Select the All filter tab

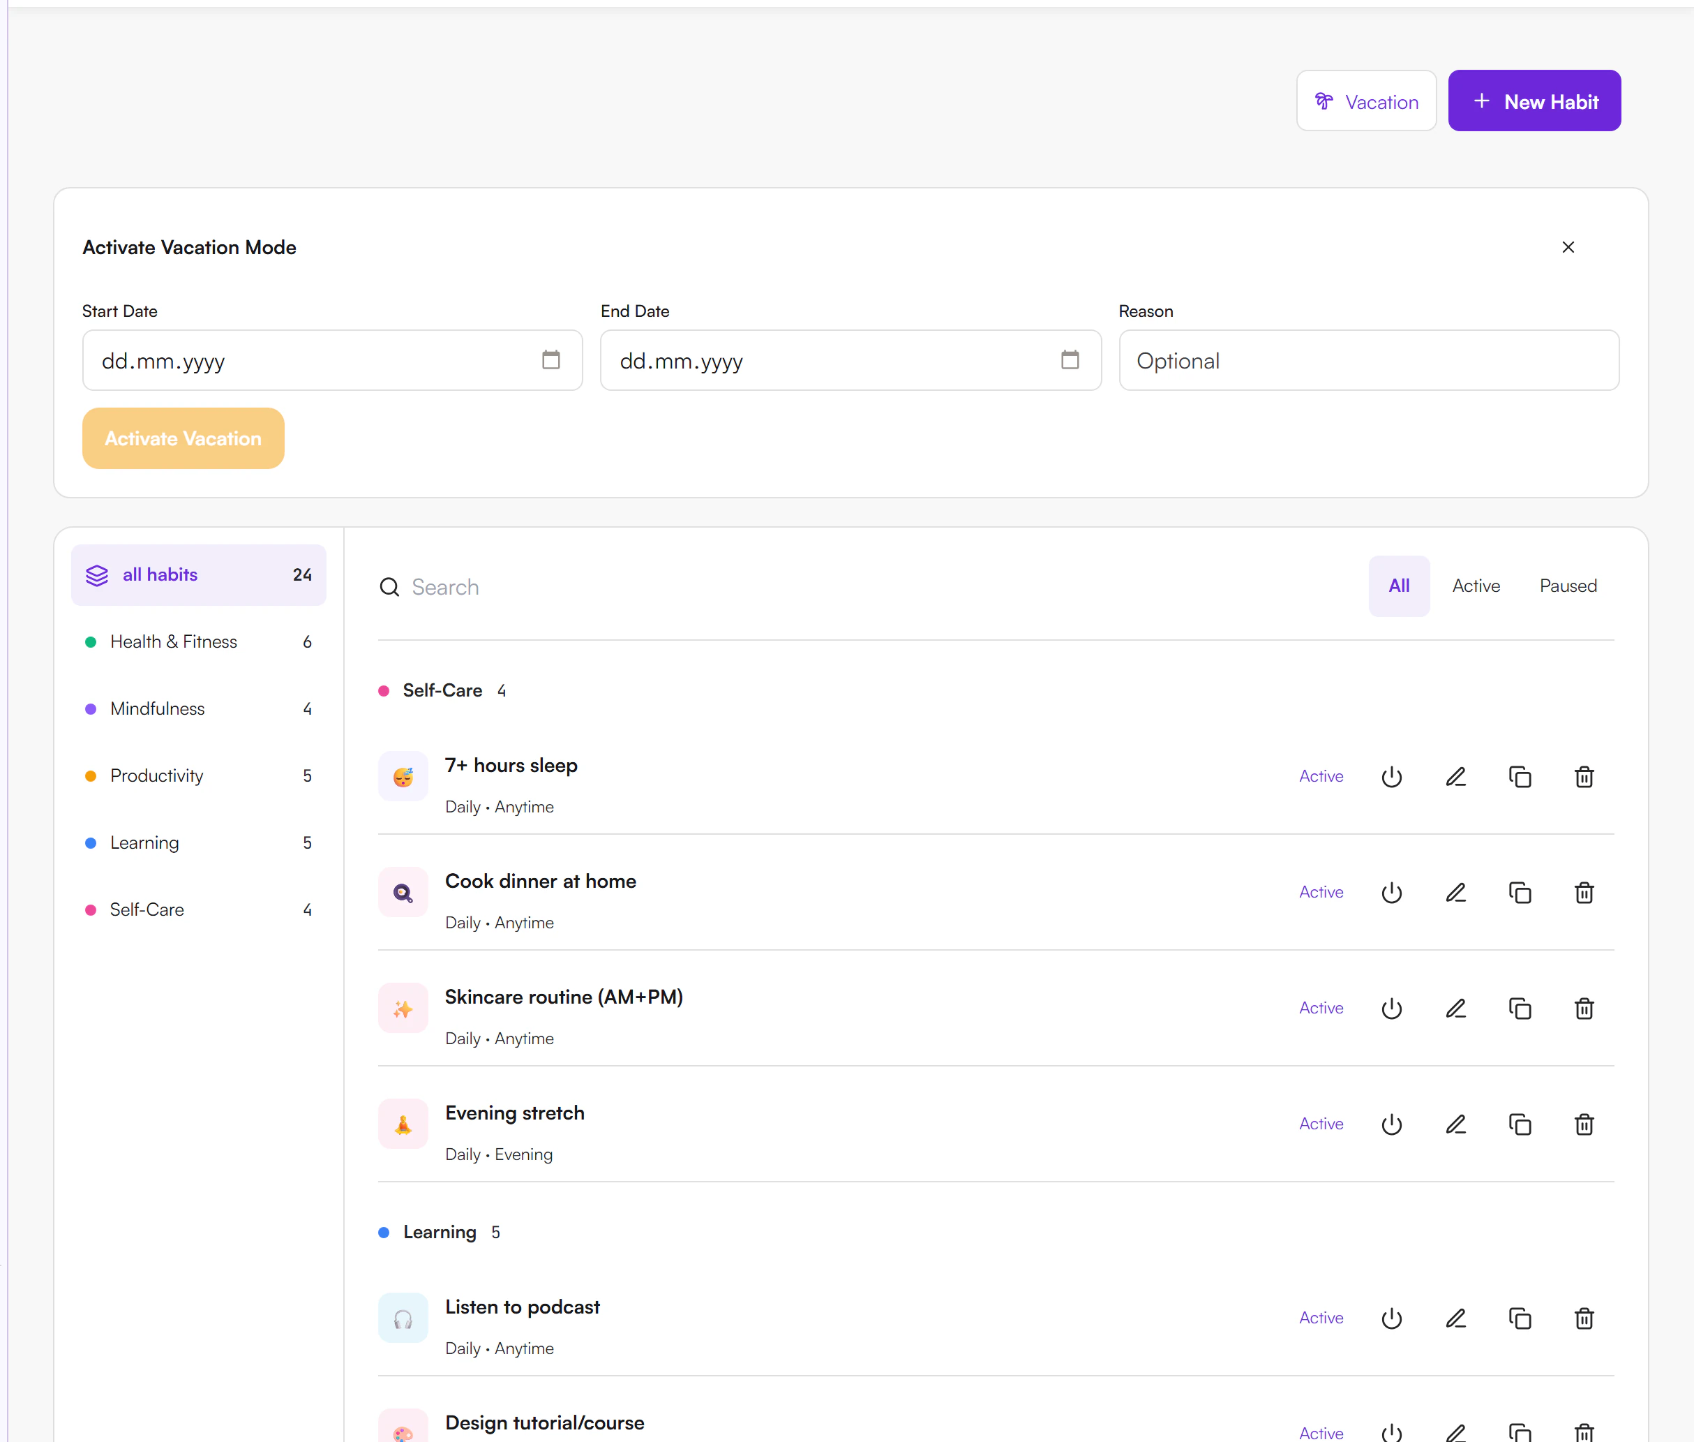tap(1399, 586)
